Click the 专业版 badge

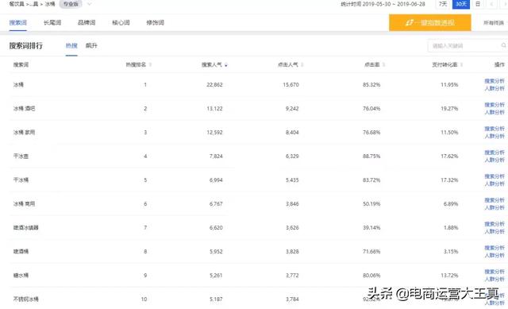(71, 4)
